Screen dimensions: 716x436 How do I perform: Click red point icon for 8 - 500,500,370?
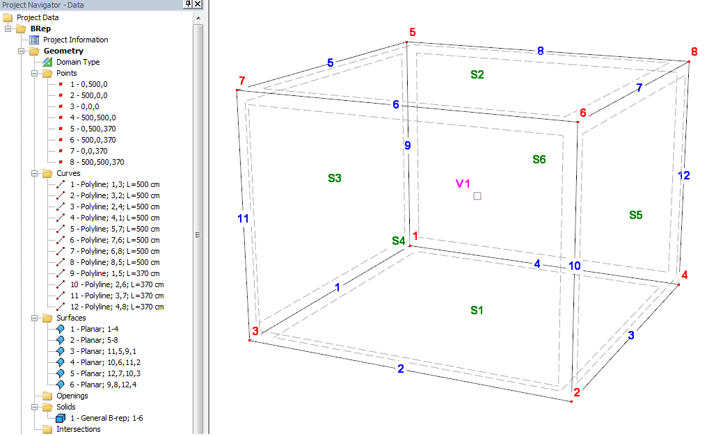click(x=61, y=162)
